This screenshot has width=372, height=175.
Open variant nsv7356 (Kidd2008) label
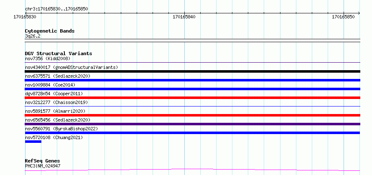[x=48, y=58]
